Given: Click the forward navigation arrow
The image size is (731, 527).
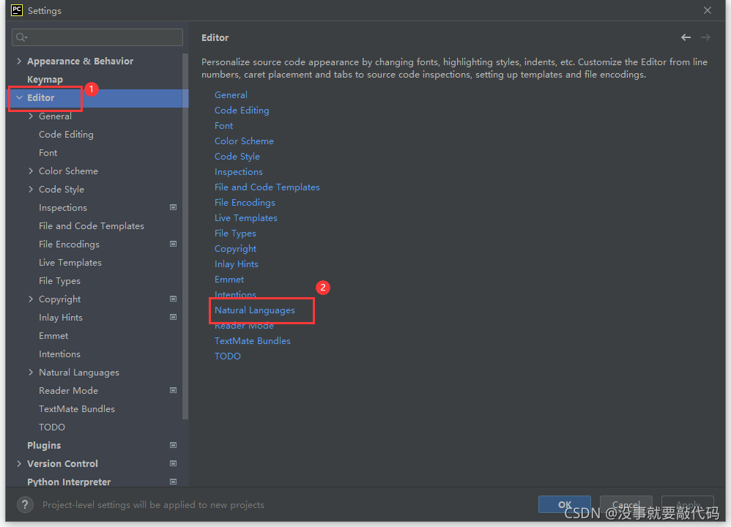Looking at the screenshot, I should [x=705, y=37].
